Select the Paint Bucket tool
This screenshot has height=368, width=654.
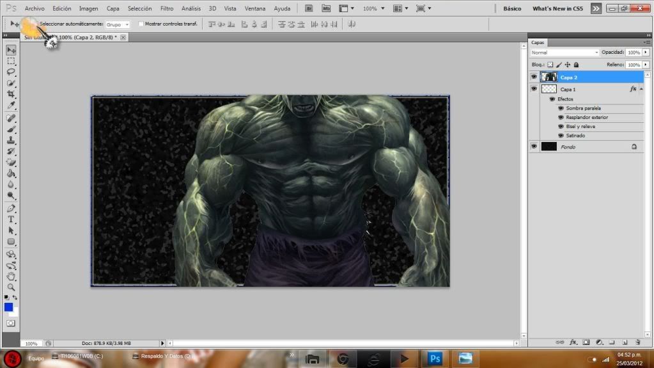(x=12, y=173)
